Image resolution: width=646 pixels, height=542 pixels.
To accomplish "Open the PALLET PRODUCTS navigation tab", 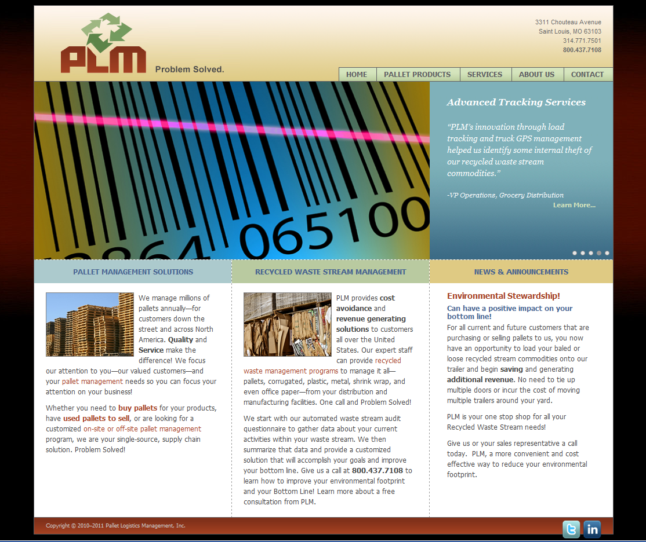I will 418,74.
